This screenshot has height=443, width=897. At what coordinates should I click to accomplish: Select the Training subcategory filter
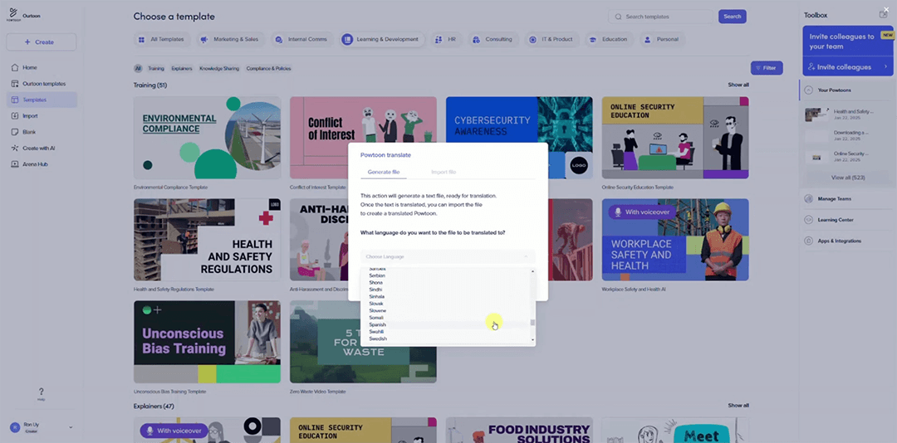156,69
